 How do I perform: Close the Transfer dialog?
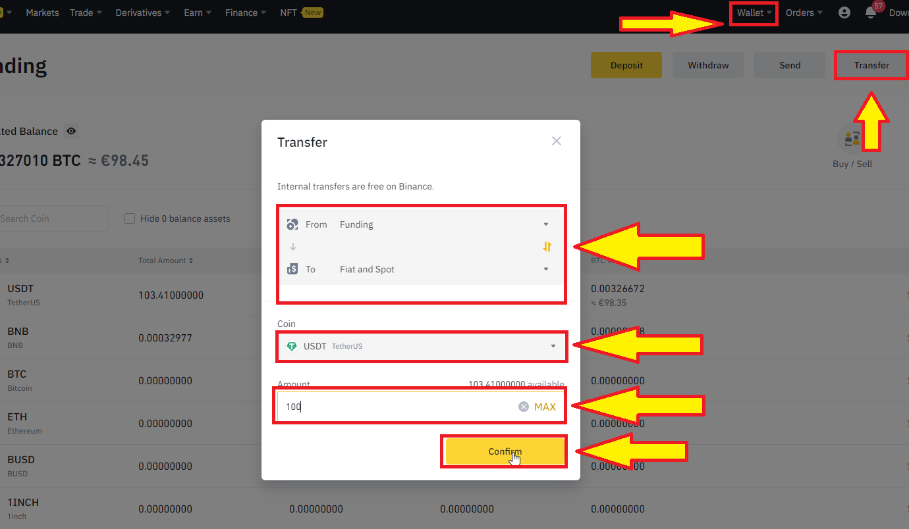[x=557, y=141]
